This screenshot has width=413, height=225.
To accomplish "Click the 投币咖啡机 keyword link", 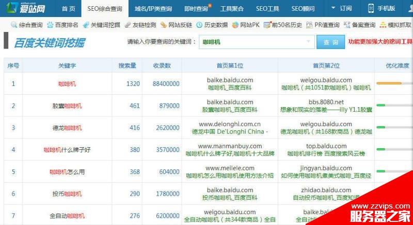I will (x=67, y=194).
